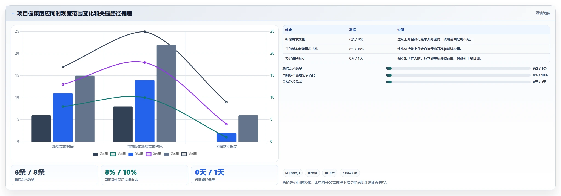Toggle 第2周 legend item
Viewport: 561px width, 196px height.
tap(118, 154)
